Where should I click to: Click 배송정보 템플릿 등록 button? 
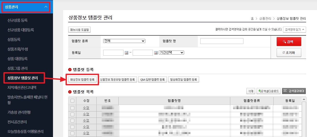pos(82,80)
